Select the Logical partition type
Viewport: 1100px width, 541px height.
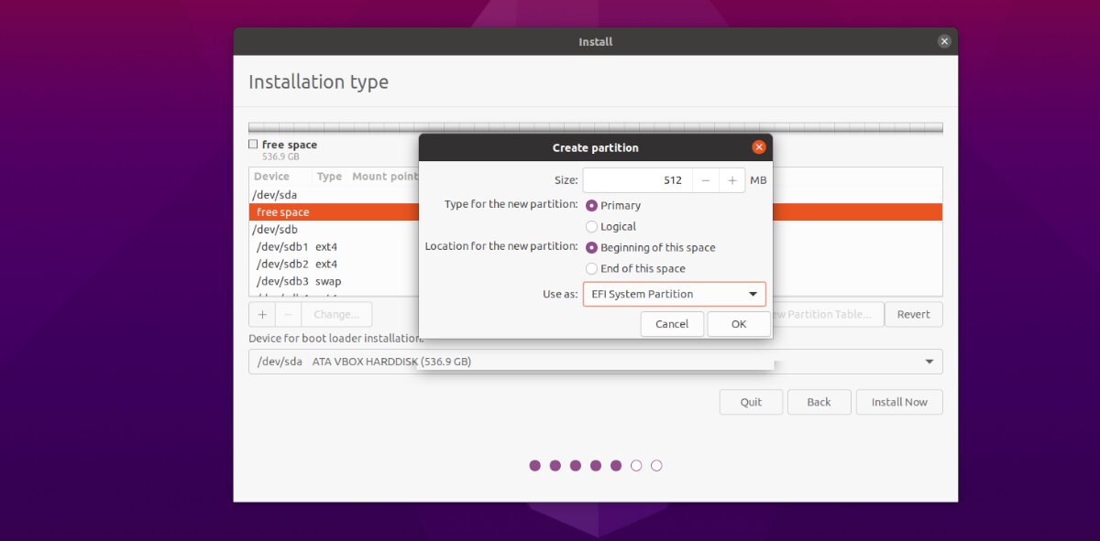tap(591, 227)
